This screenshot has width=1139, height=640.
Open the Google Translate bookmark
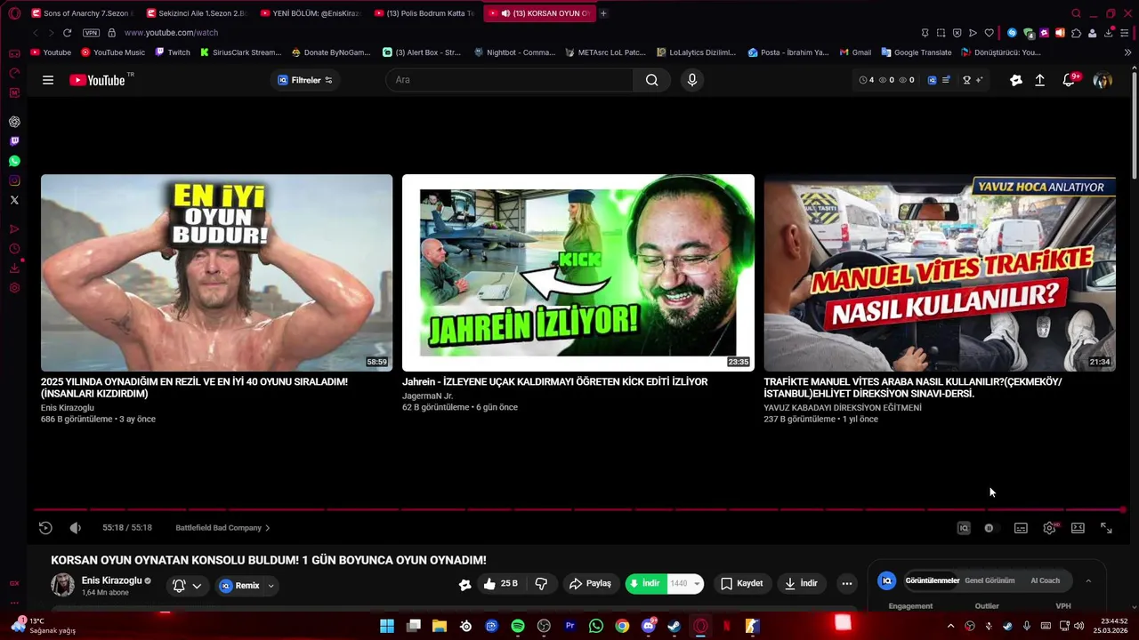[x=917, y=52]
